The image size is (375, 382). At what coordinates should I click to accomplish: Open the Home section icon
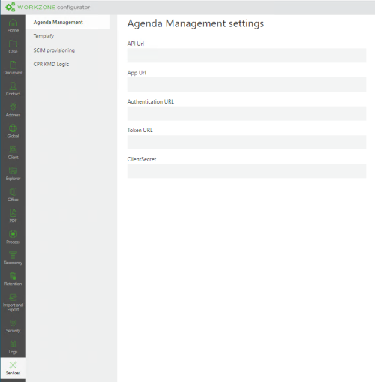(13, 23)
